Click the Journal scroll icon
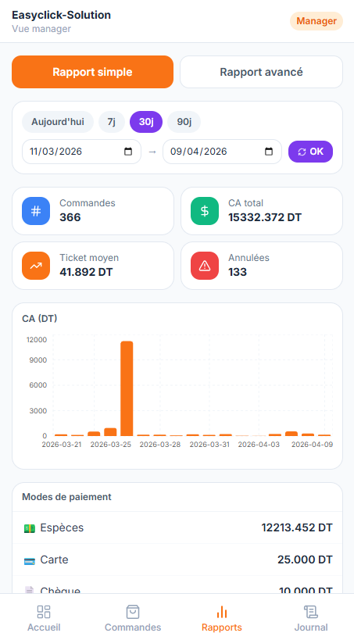The width and height of the screenshot is (354, 640). point(311,612)
